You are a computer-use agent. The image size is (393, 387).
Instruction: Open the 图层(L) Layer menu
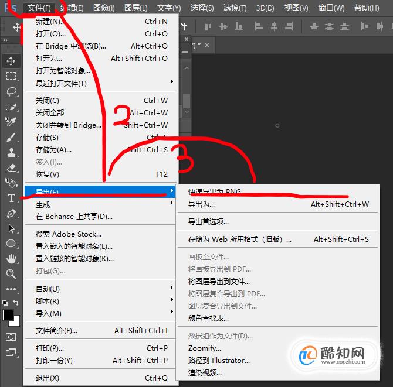[135, 8]
